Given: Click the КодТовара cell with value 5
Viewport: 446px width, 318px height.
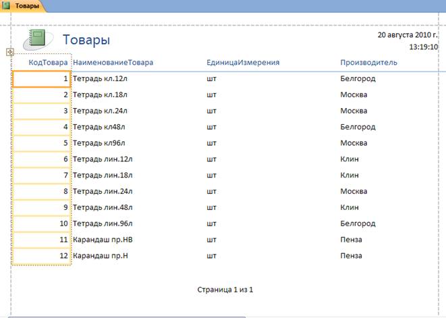Looking at the screenshot, I should tap(42, 143).
